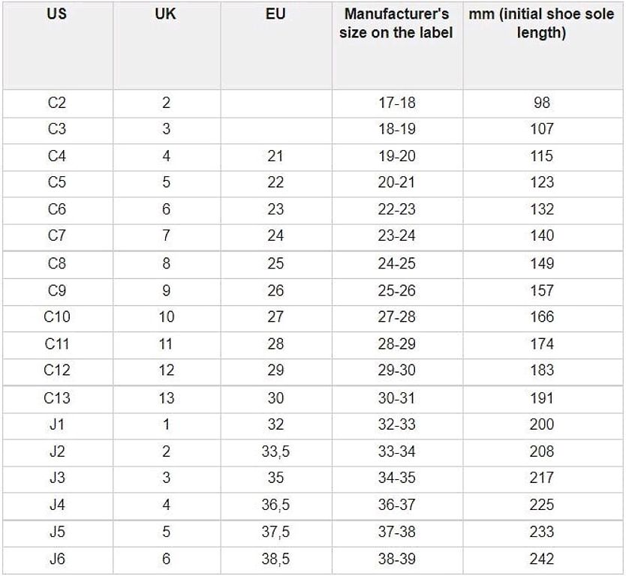Click the 191 mm sole length cell
Screen dimensions: 626x576
542,398
